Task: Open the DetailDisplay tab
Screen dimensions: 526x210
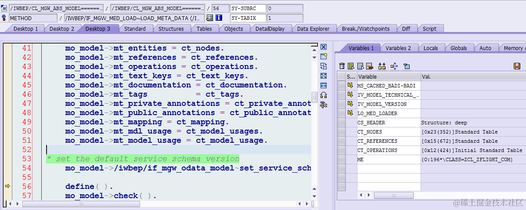Action: click(x=270, y=29)
